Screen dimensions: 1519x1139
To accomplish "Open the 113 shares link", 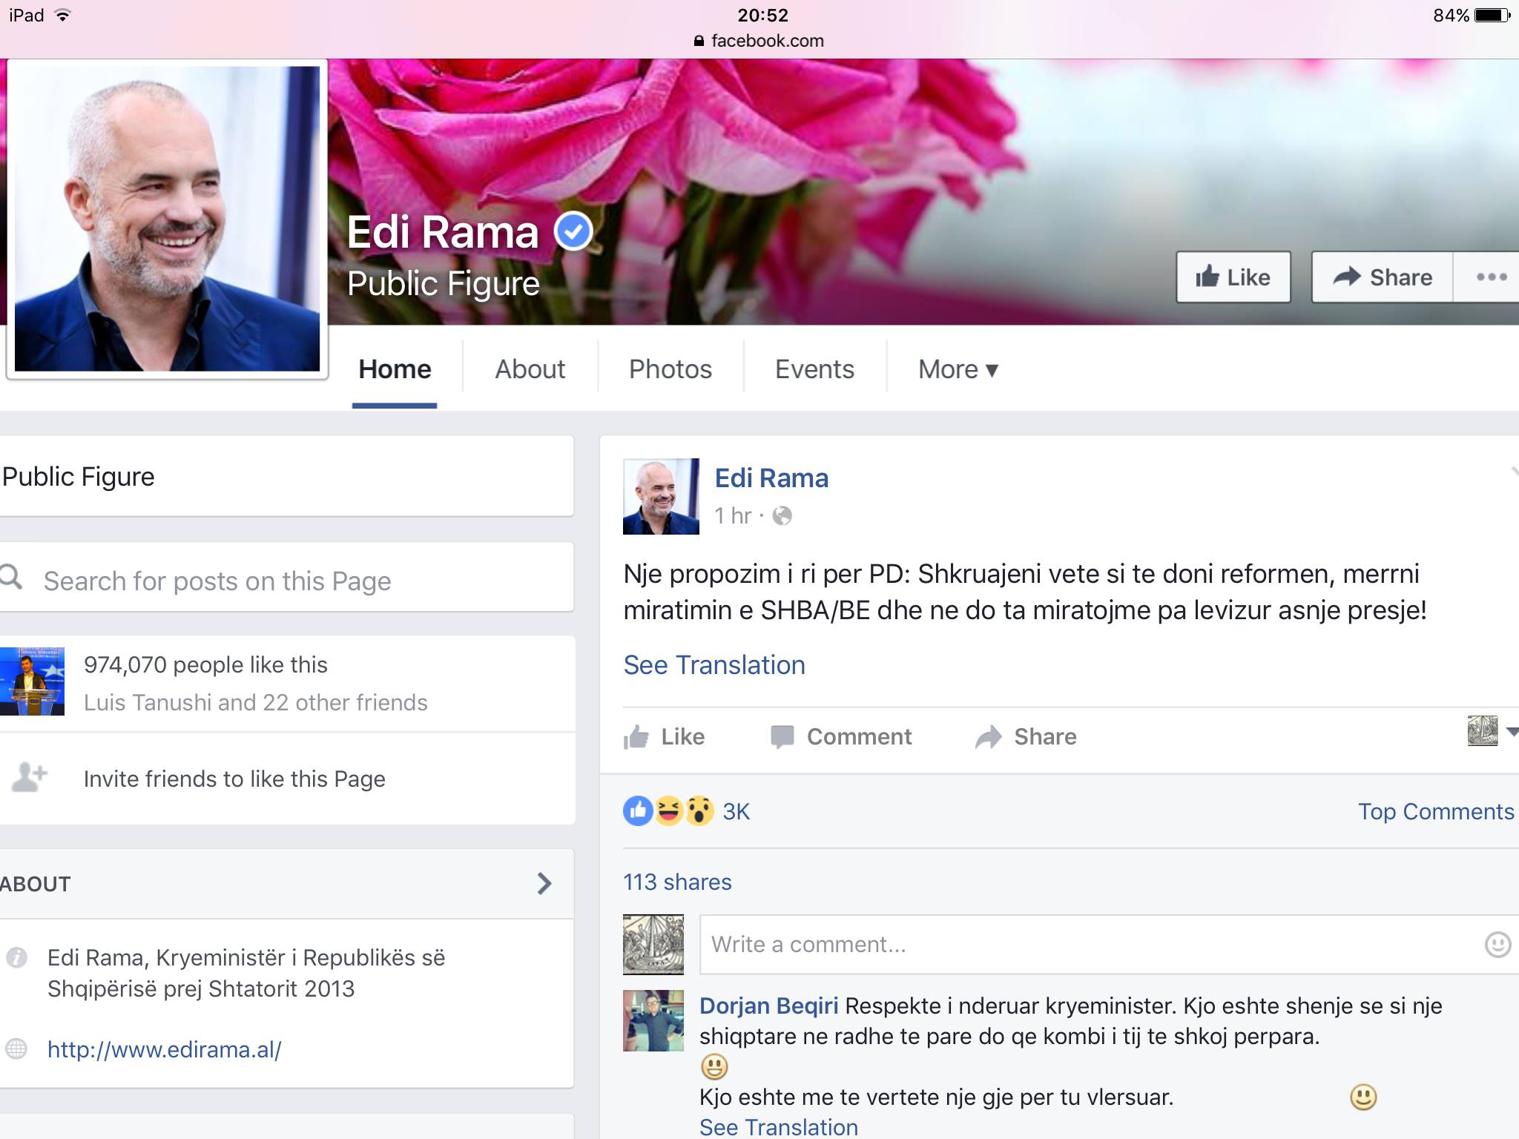I will (x=677, y=882).
